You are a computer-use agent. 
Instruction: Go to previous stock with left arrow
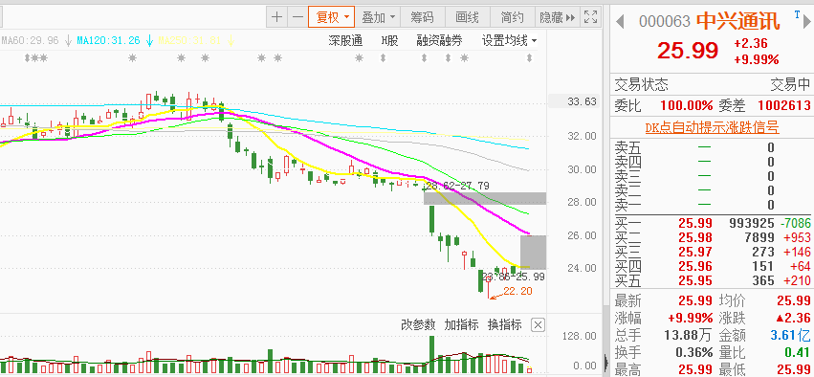619,22
